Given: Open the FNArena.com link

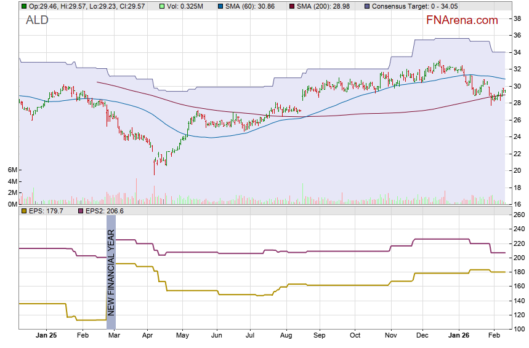Looking at the screenshot, I should 462,20.
